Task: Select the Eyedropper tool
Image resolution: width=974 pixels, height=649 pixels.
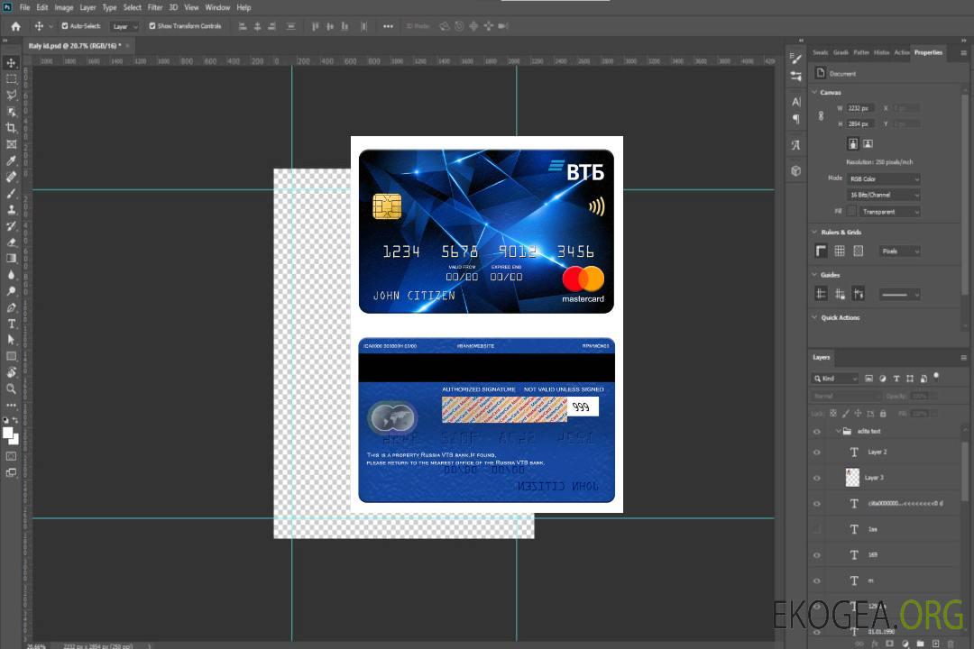Action: pos(11,160)
